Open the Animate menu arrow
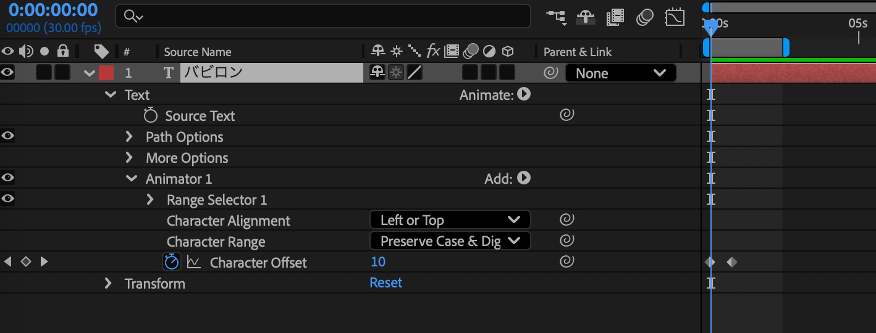 pyautogui.click(x=524, y=94)
